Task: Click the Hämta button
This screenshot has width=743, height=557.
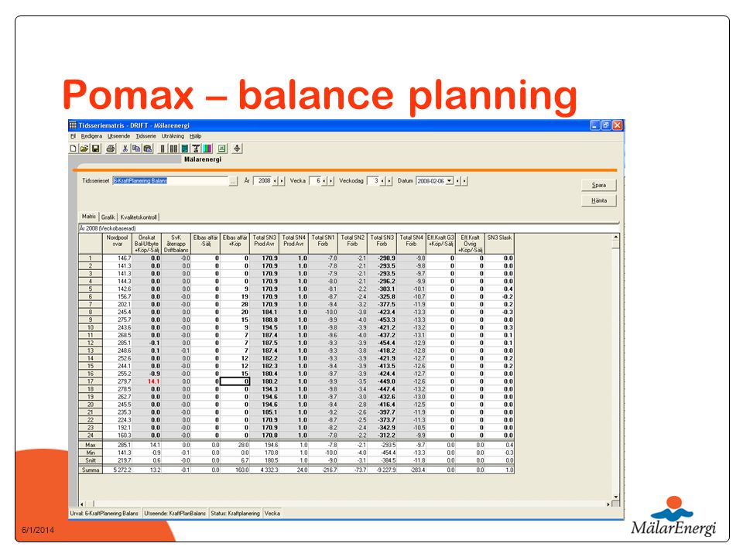Action: [599, 201]
